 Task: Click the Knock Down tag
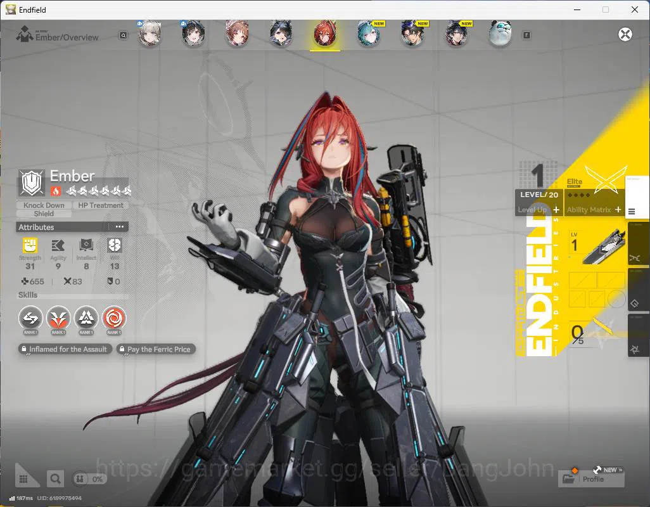(x=44, y=205)
